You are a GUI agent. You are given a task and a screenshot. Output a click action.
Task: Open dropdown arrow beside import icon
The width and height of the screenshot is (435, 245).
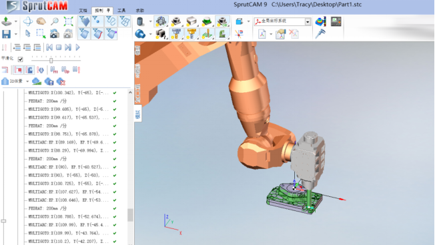pyautogui.click(x=16, y=21)
